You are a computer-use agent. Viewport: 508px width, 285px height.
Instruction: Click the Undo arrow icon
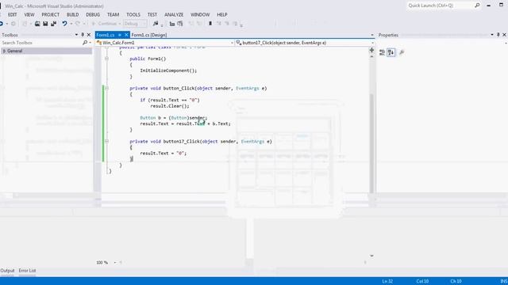coord(64,24)
